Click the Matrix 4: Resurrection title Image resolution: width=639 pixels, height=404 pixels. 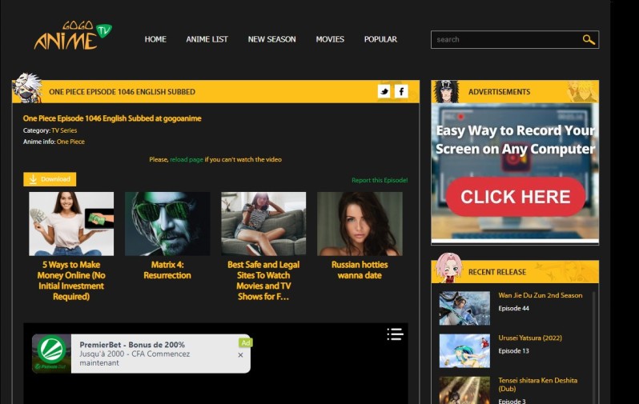point(167,270)
